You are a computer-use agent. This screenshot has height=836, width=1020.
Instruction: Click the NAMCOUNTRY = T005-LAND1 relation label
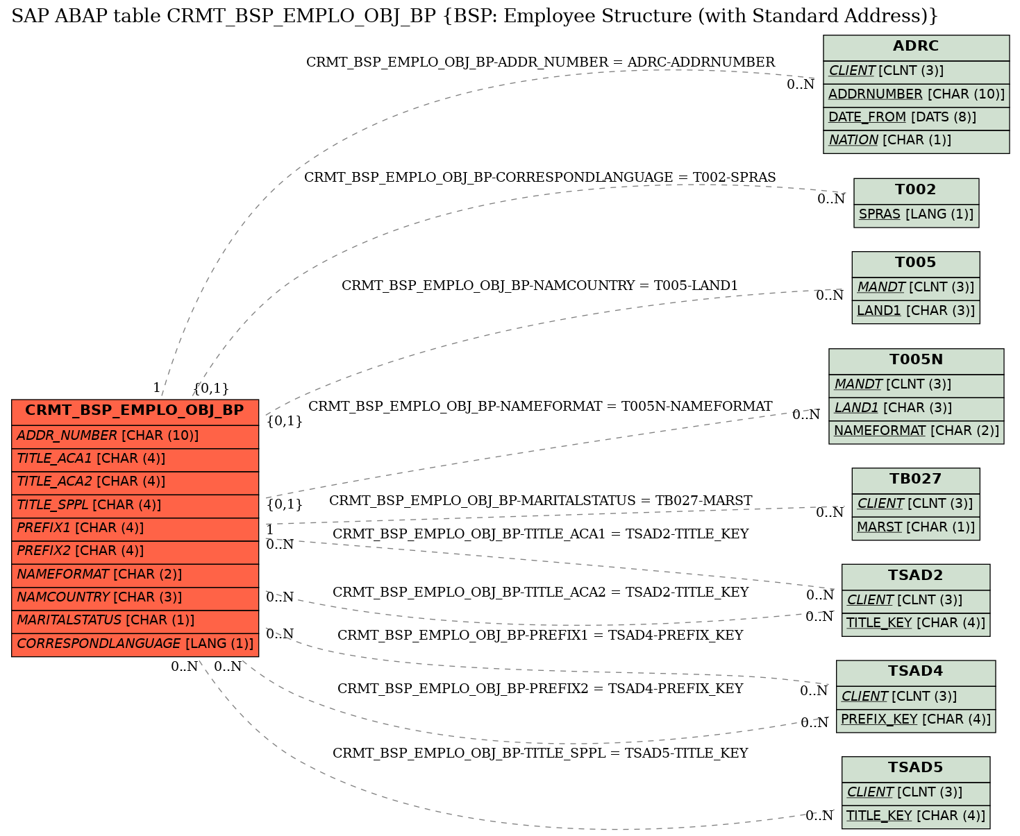540,286
